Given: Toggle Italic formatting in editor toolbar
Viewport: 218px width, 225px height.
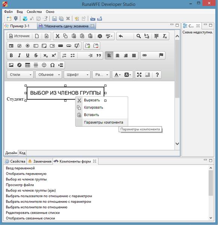Looking at the screenshot, I should point(19,55).
